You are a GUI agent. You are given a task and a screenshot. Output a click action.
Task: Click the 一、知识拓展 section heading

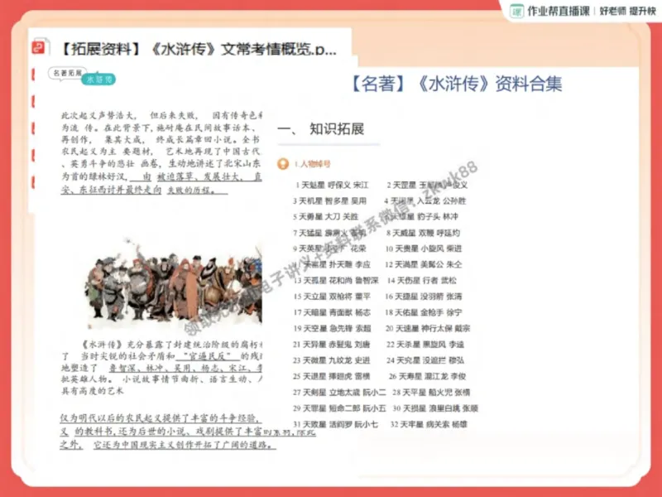point(321,129)
